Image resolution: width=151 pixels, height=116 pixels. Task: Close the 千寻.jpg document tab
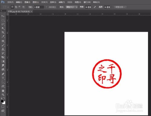pos(31,11)
